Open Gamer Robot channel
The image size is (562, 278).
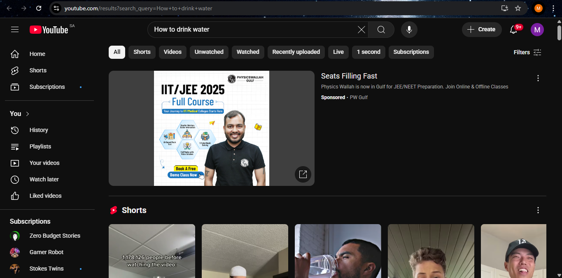(x=49, y=252)
